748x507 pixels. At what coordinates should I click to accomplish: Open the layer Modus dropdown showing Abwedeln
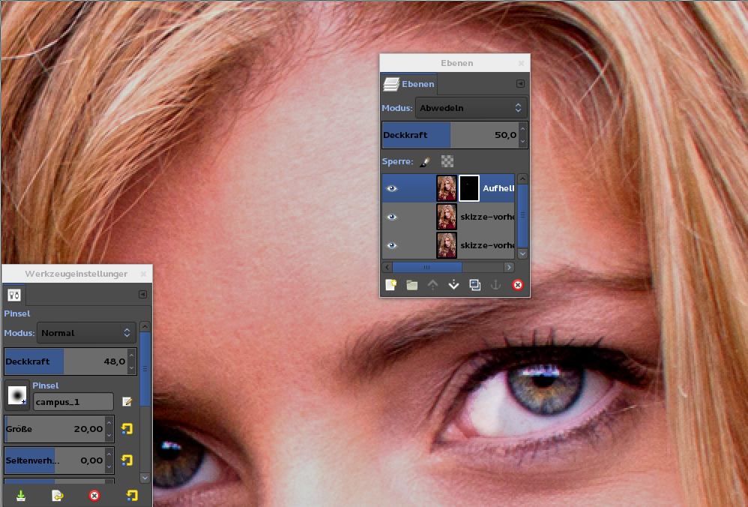pyautogui.click(x=471, y=108)
